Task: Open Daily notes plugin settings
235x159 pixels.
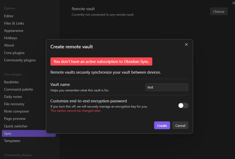Action: pos(13,97)
